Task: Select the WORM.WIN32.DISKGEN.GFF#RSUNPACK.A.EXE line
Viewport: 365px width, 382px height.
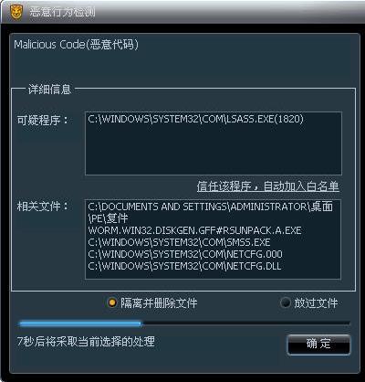Action: coord(194,230)
